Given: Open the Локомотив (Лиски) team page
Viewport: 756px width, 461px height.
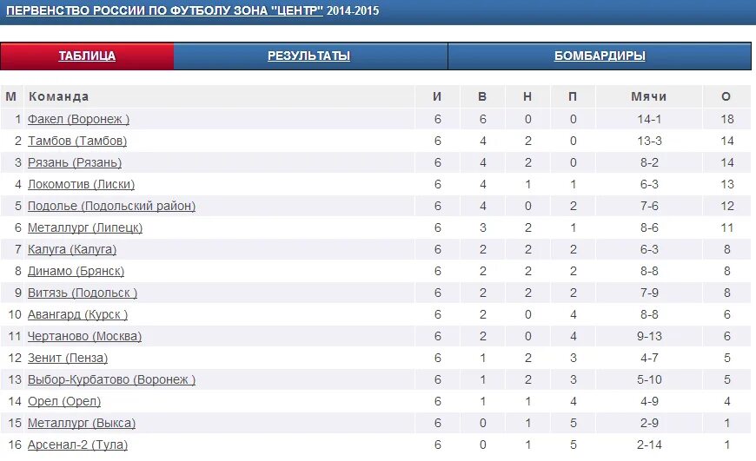Looking at the screenshot, I should pos(81,184).
